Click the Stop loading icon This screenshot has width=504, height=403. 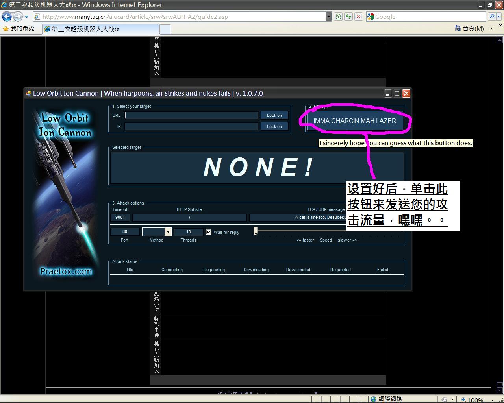pos(358,17)
